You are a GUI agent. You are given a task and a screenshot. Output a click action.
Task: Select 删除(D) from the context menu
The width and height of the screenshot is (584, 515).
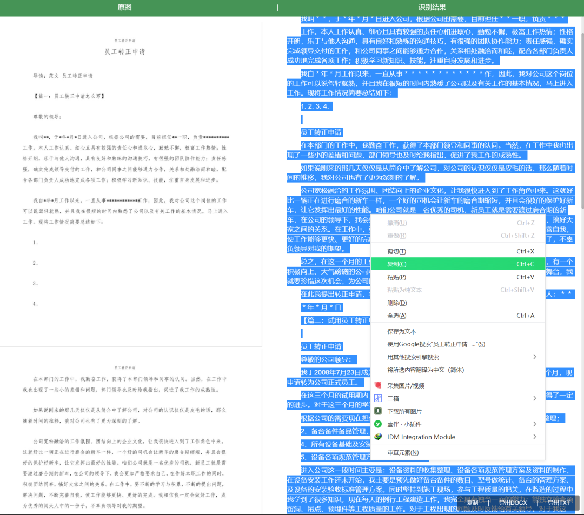pyautogui.click(x=458, y=303)
